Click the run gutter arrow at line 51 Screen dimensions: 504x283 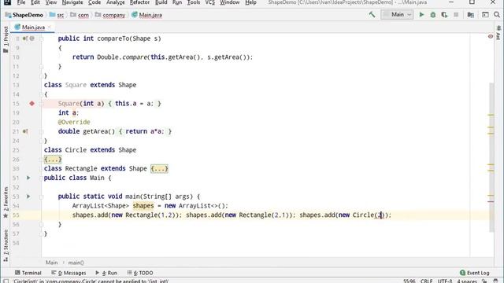[28, 178]
